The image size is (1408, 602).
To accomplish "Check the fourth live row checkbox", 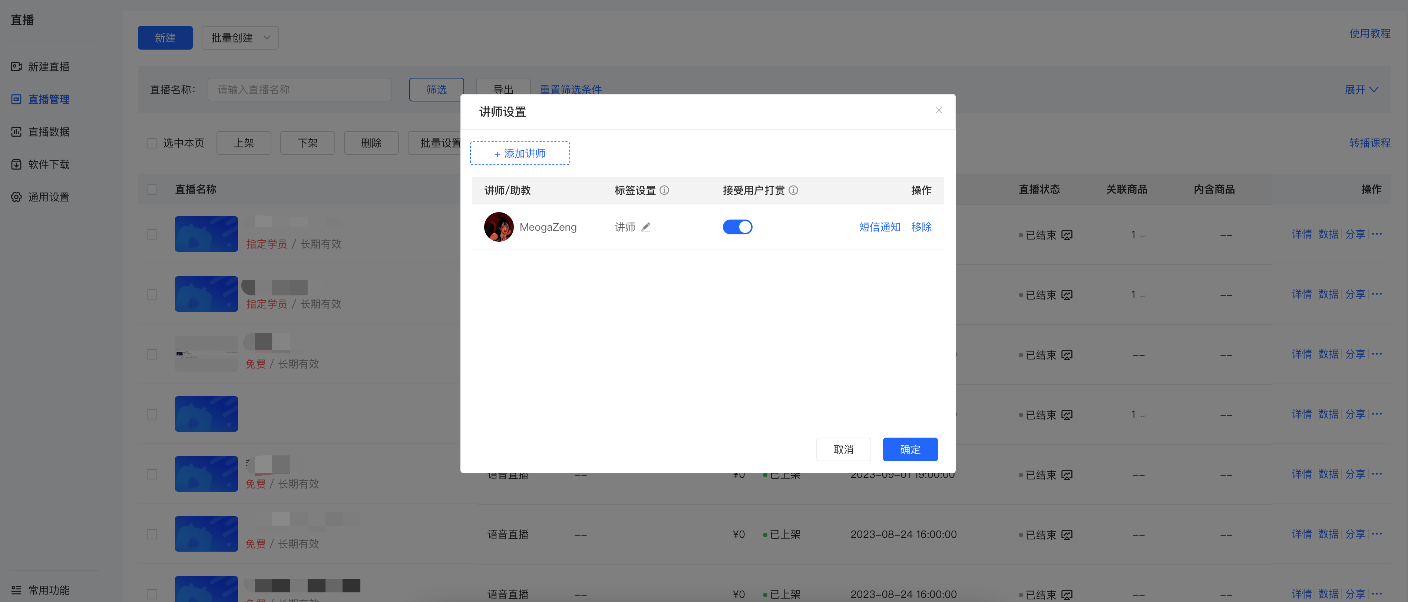I will (152, 414).
